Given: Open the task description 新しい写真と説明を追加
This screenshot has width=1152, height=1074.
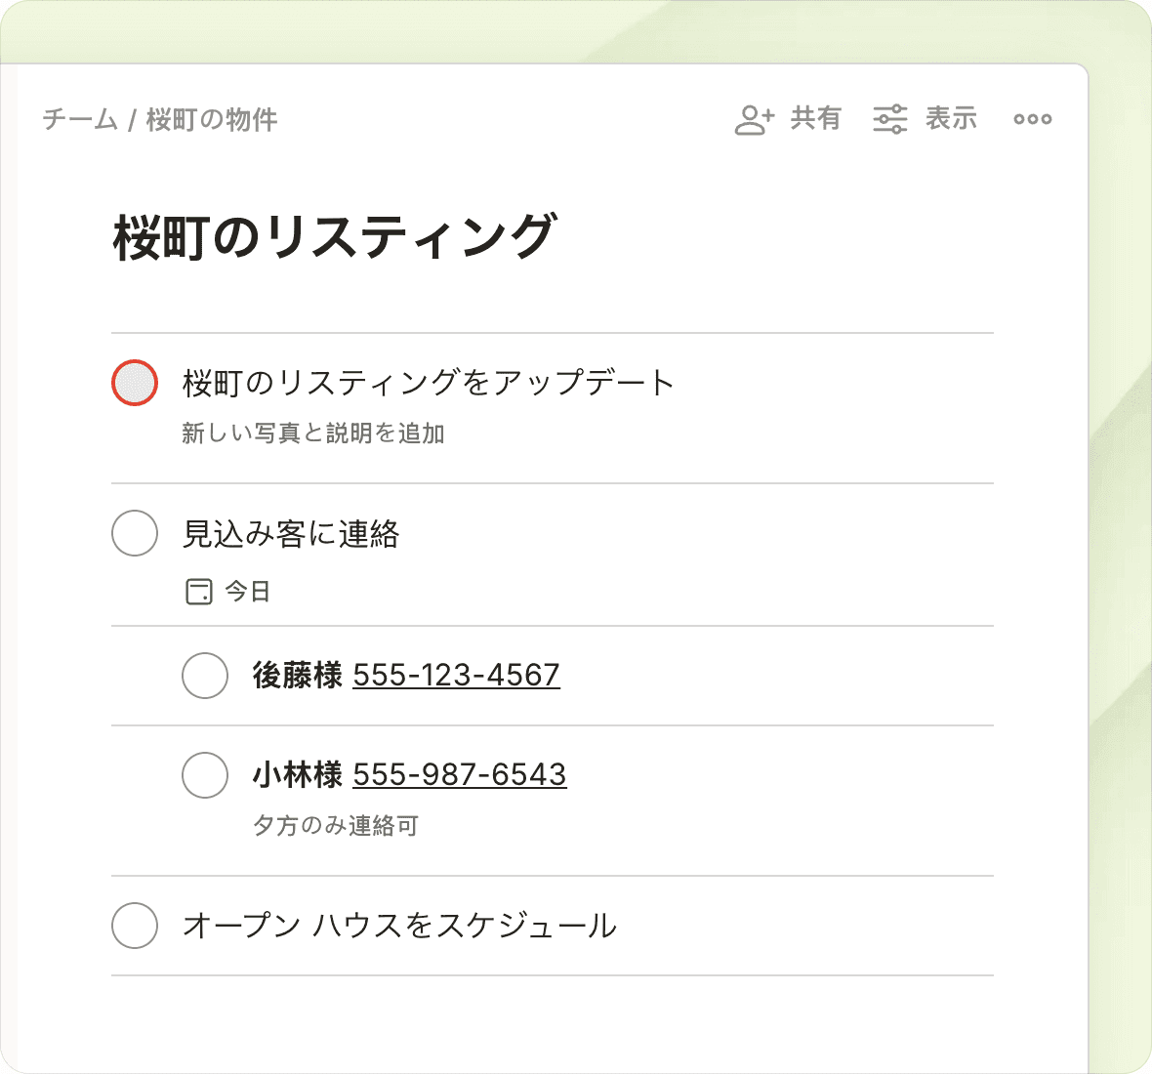Looking at the screenshot, I should [313, 434].
